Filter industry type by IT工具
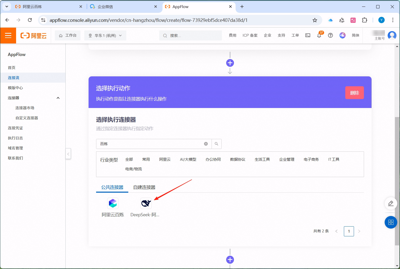 [334, 159]
